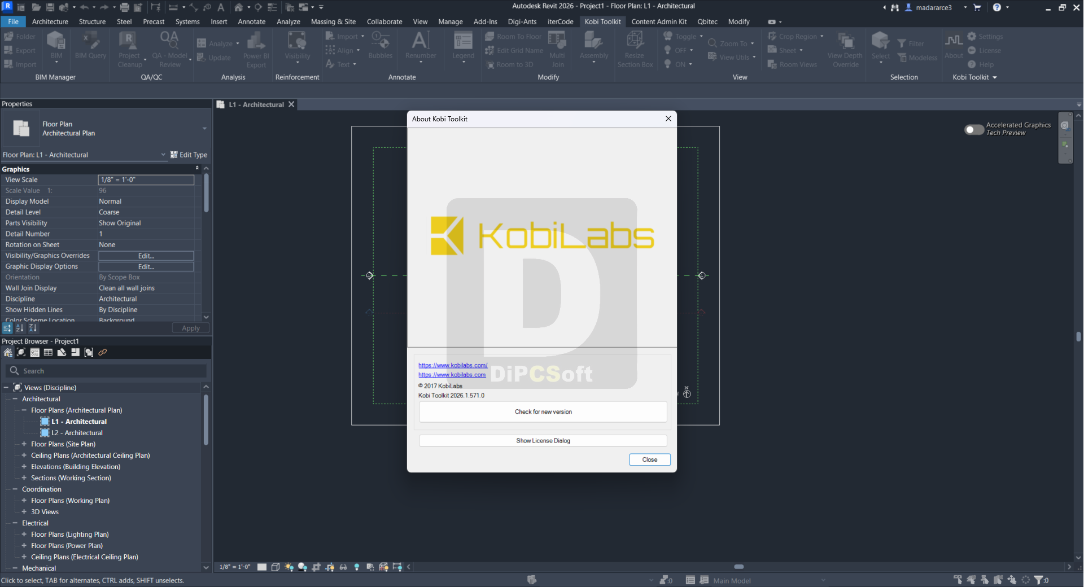Close the About Kobi Toolkit dialog via Close button
This screenshot has width=1084, height=587.
click(650, 459)
